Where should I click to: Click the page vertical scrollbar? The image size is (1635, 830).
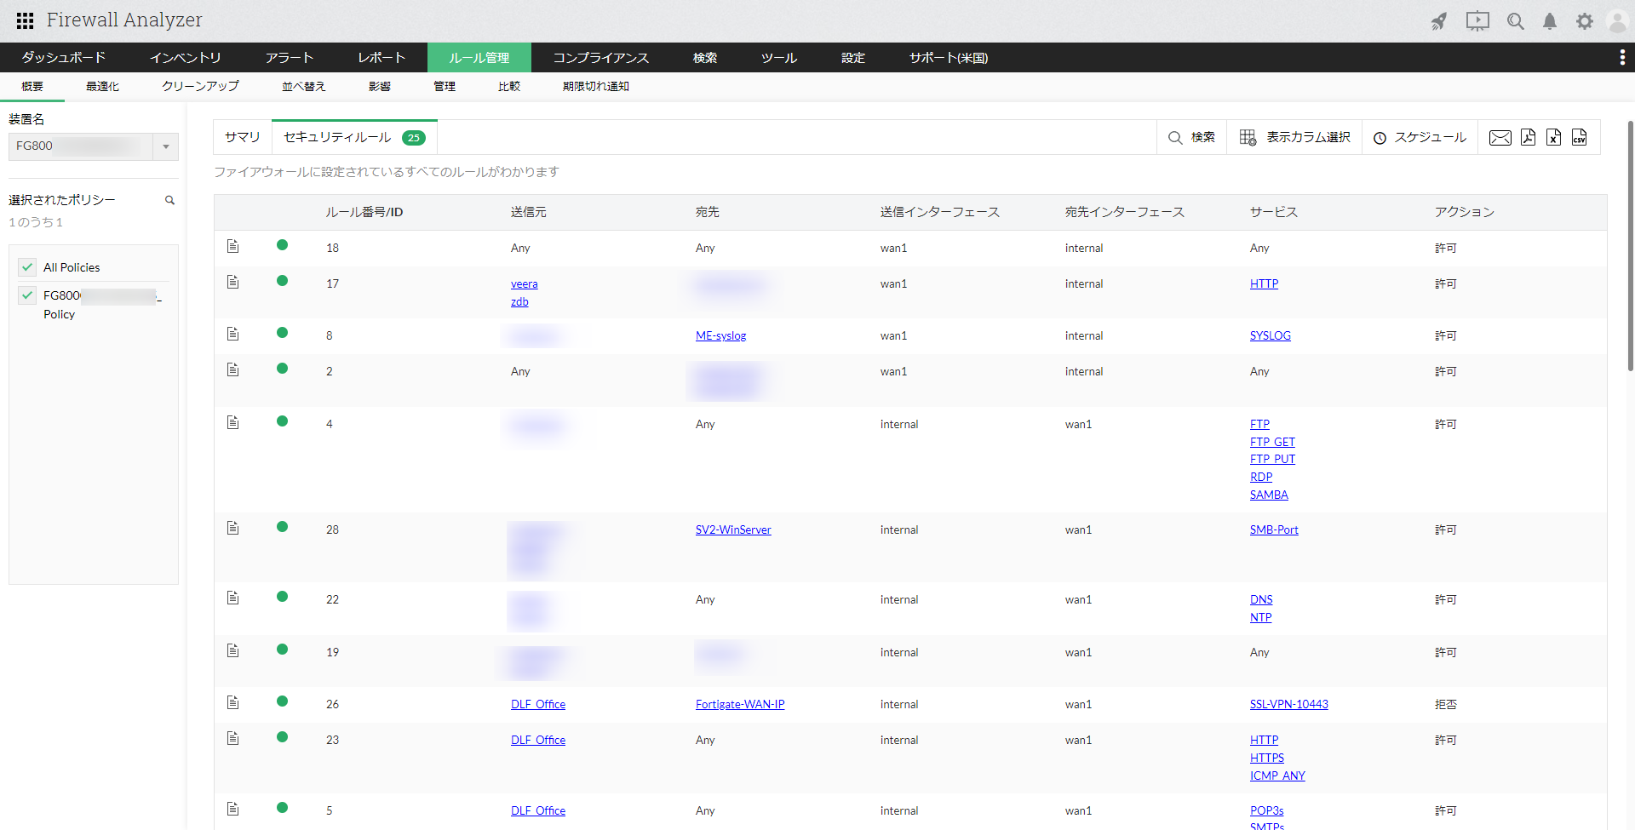coord(1630,247)
